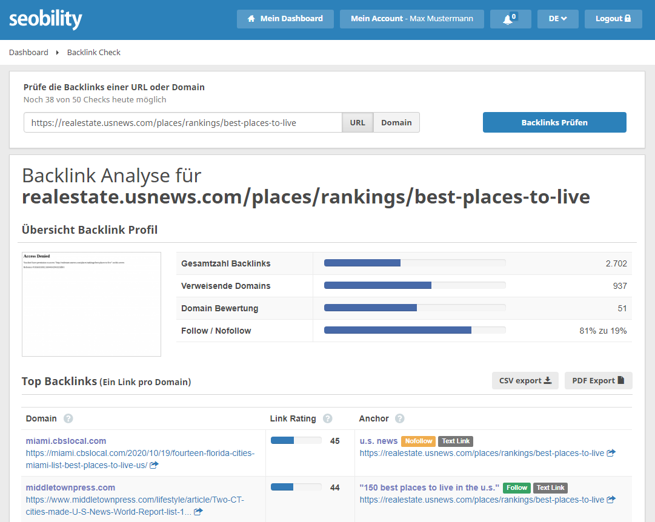The width and height of the screenshot is (655, 522).
Task: Click 'Übersicht Backlink Profil' heading
Action: pyautogui.click(x=90, y=230)
